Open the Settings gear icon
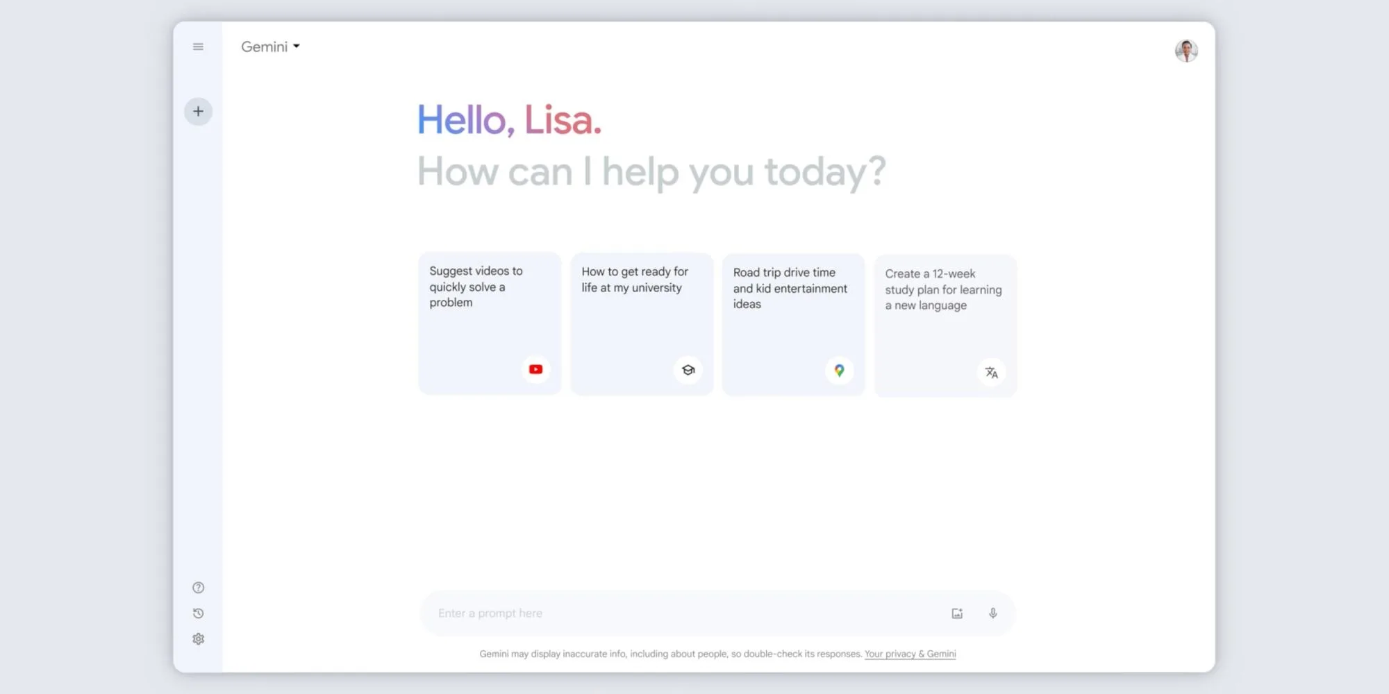This screenshot has width=1389, height=694. coord(198,639)
